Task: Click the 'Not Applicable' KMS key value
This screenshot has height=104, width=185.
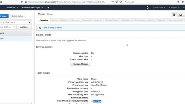Action: pyautogui.click(x=98, y=95)
